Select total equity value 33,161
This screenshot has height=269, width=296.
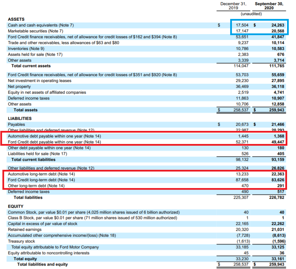(x=278, y=259)
